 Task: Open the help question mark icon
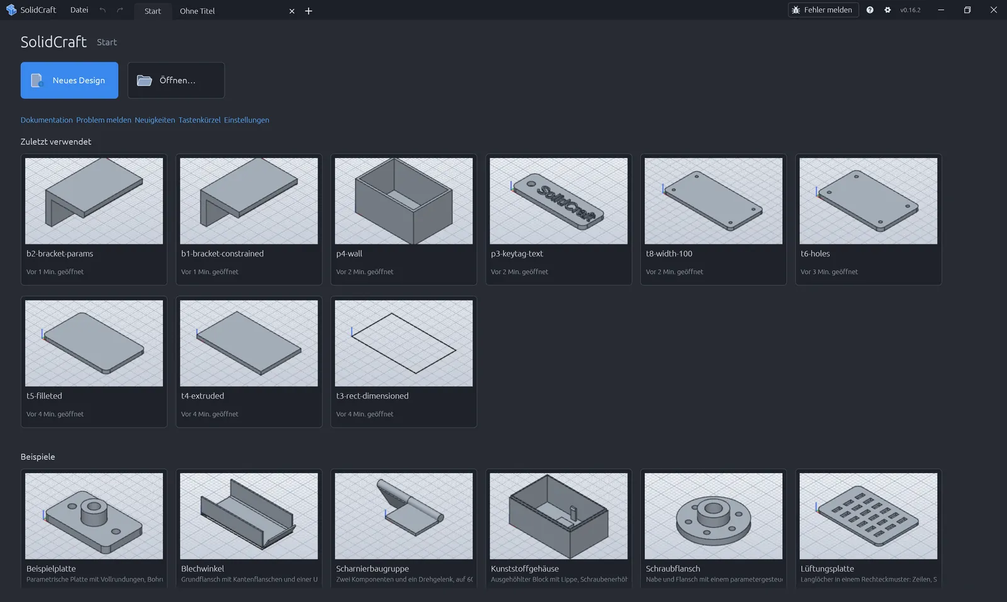(x=870, y=10)
